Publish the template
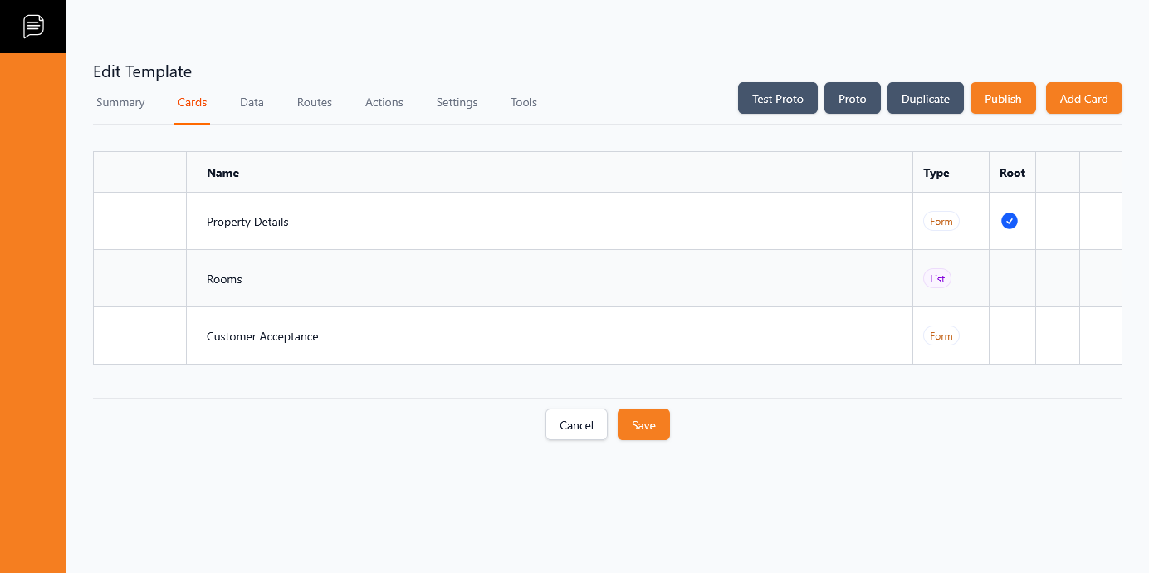 click(x=1003, y=98)
